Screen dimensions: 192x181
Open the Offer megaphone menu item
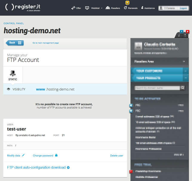point(76,8)
